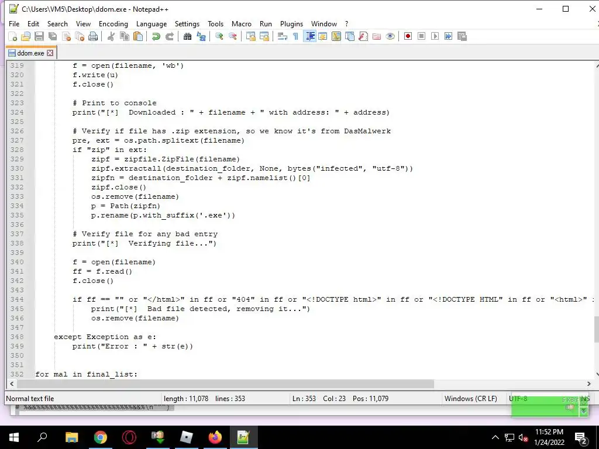Click Windows (CR LF) in status bar
The width and height of the screenshot is (599, 449).
(471, 399)
